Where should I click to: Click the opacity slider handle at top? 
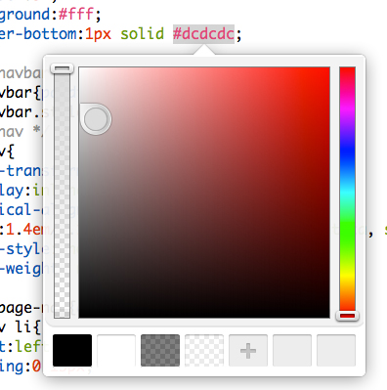coord(63,68)
